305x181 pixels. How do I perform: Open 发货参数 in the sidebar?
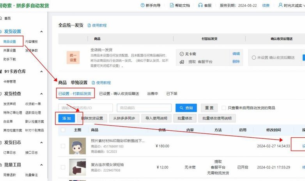pos(31,50)
